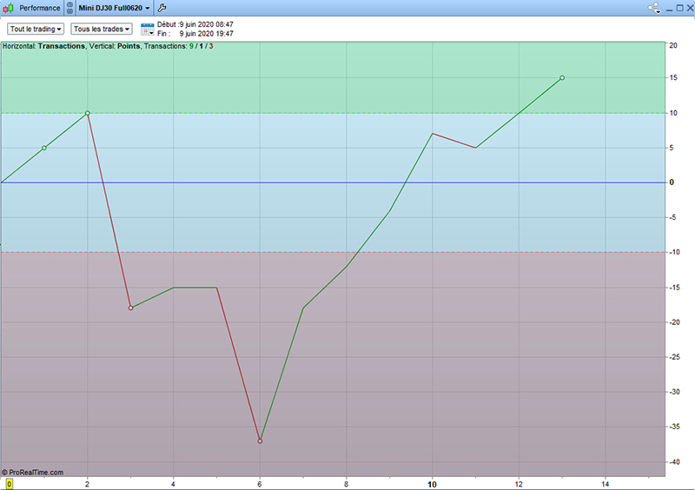
Task: Select the peak data point at transaction 2
Action: (x=88, y=113)
